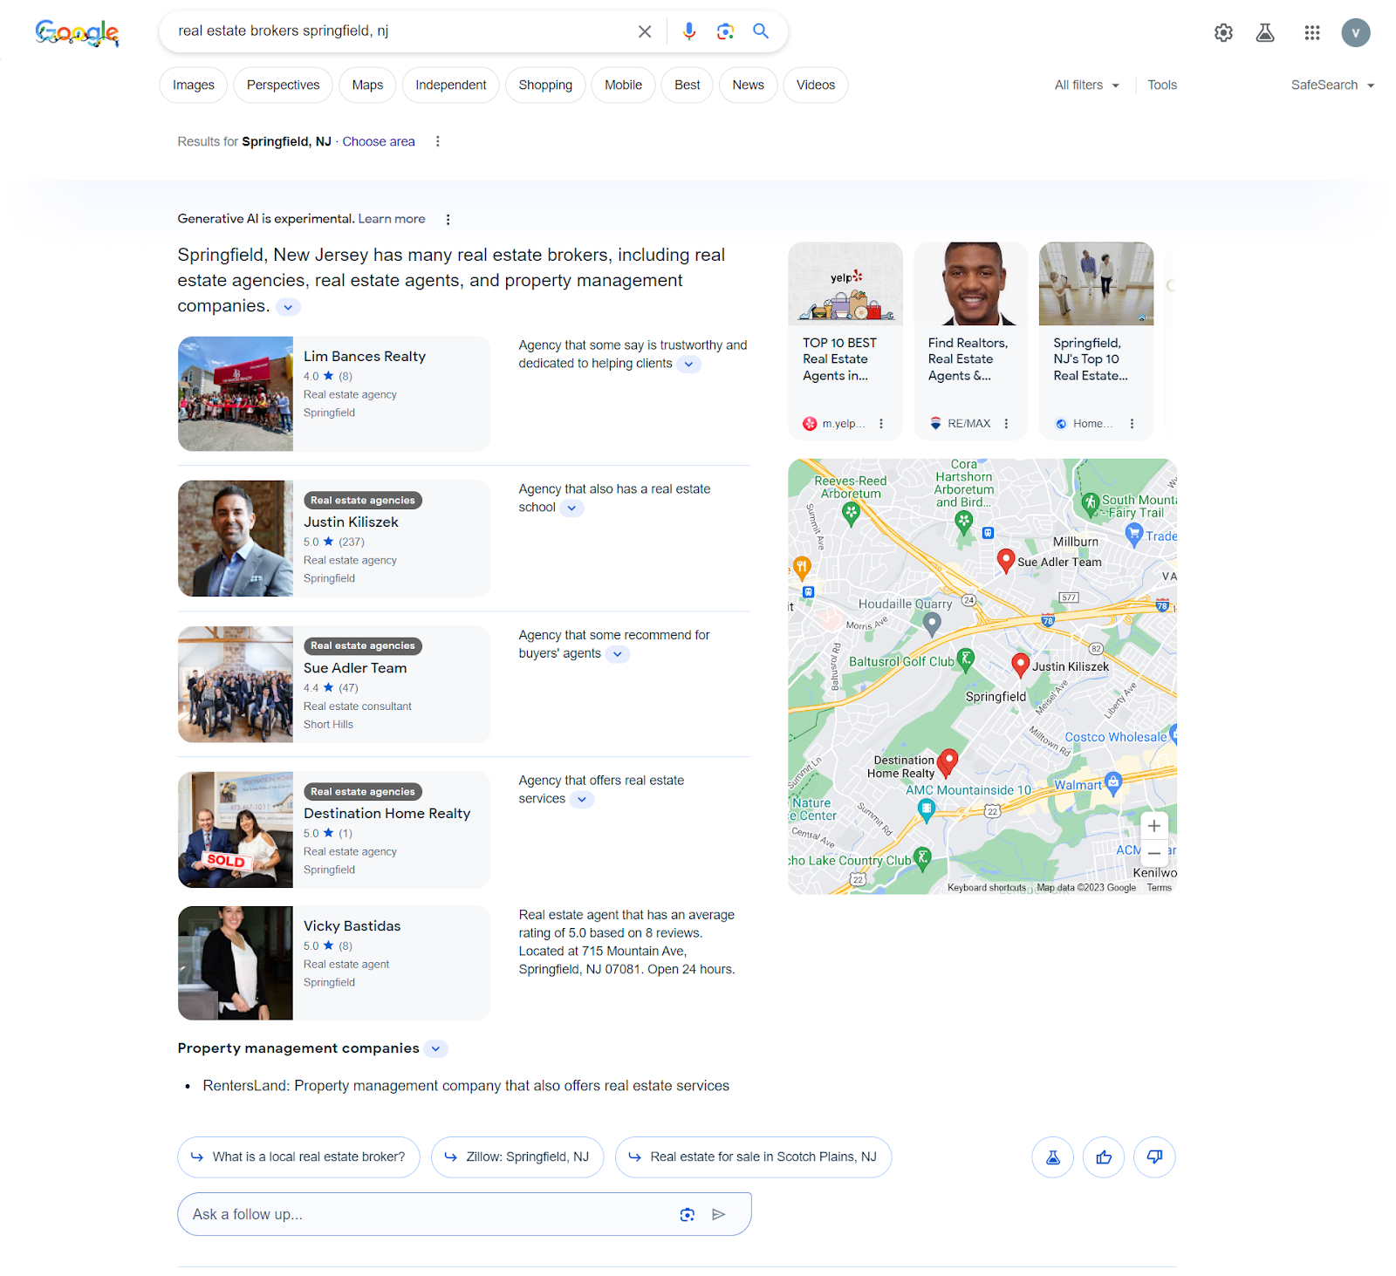
Task: Open Google Lens image search icon
Action: click(725, 31)
